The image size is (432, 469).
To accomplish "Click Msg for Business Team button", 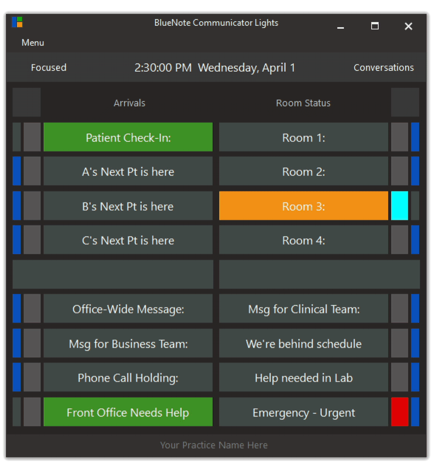I will coord(128,344).
